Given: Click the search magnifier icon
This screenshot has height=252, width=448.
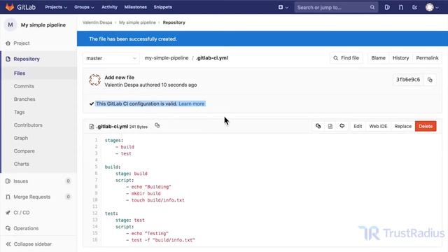Looking at the screenshot, I should pyautogui.click(x=372, y=8).
